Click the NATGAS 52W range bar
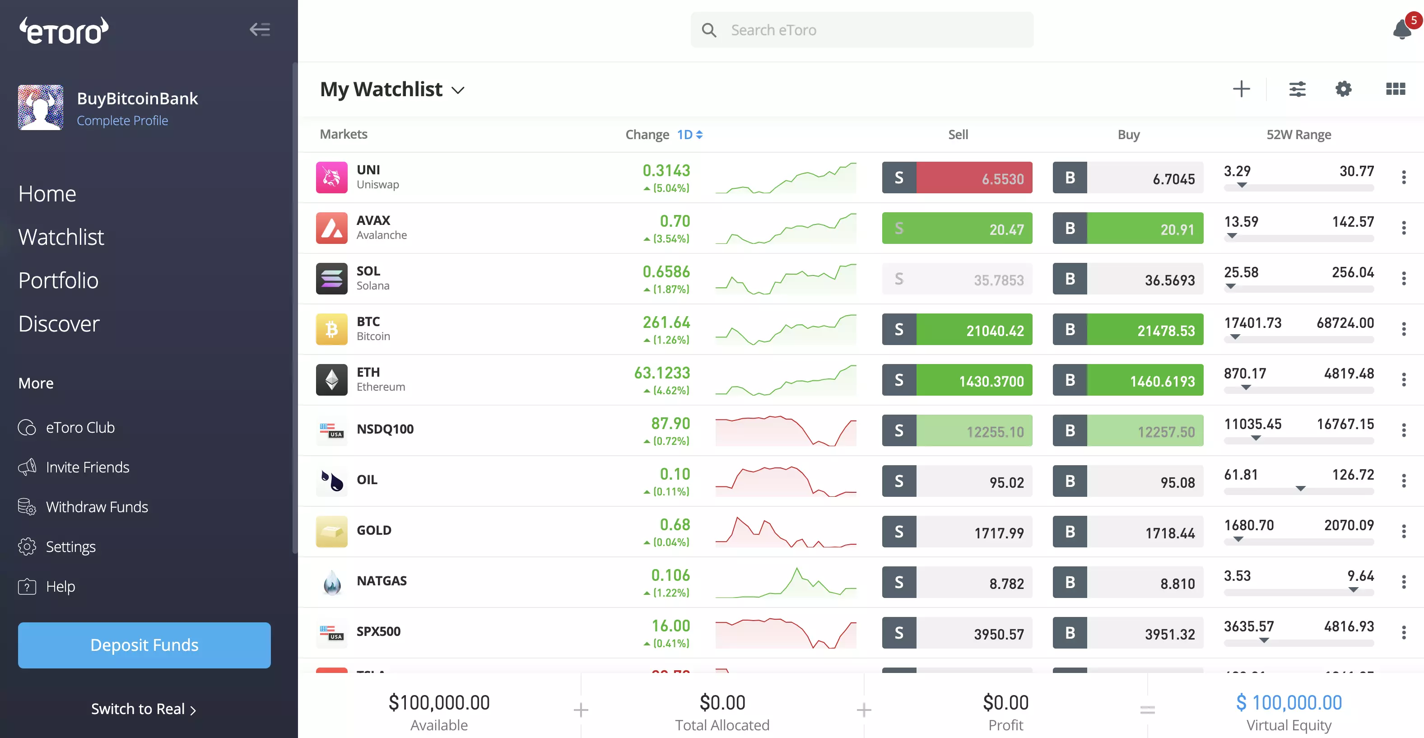The image size is (1424, 738). point(1298,592)
